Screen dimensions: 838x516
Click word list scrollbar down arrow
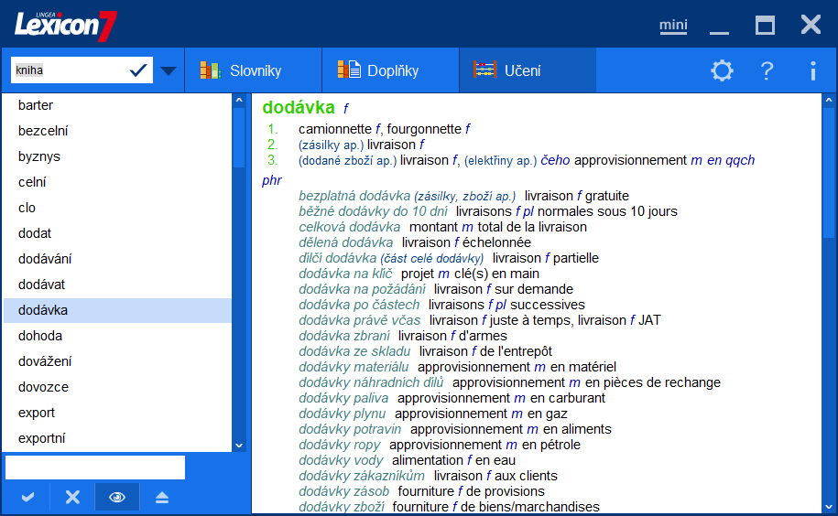tap(239, 445)
